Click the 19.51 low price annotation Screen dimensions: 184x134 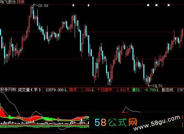pos(158,86)
